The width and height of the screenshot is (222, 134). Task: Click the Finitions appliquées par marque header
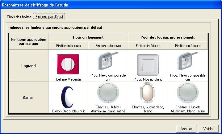(x=28, y=41)
